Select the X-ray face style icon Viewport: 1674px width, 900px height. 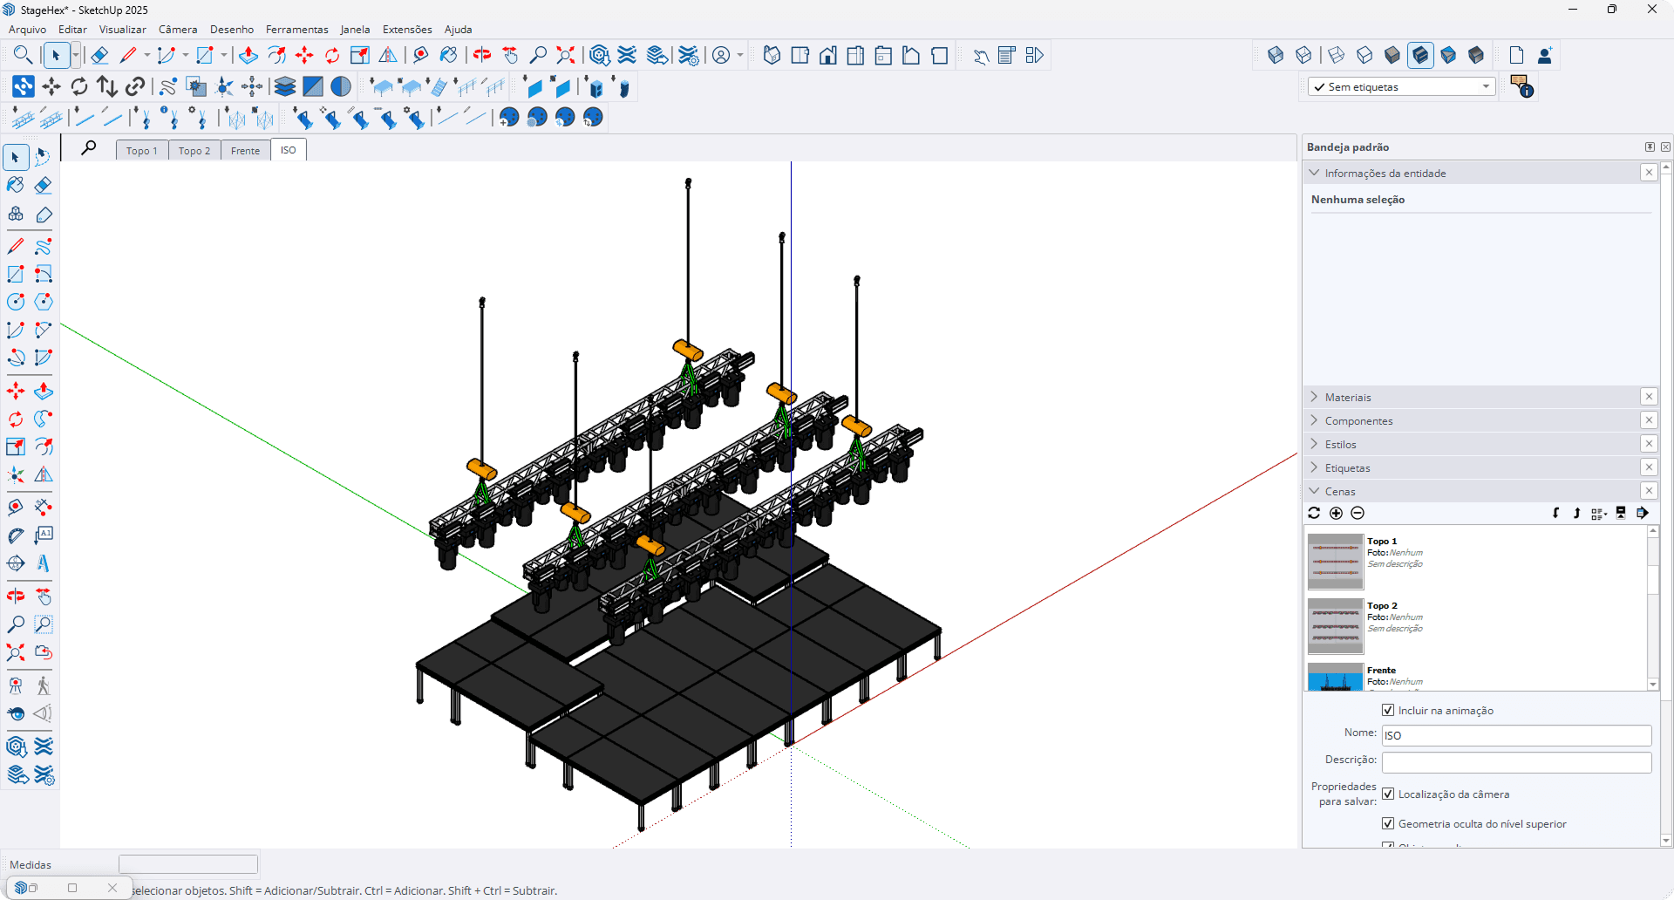point(1276,54)
